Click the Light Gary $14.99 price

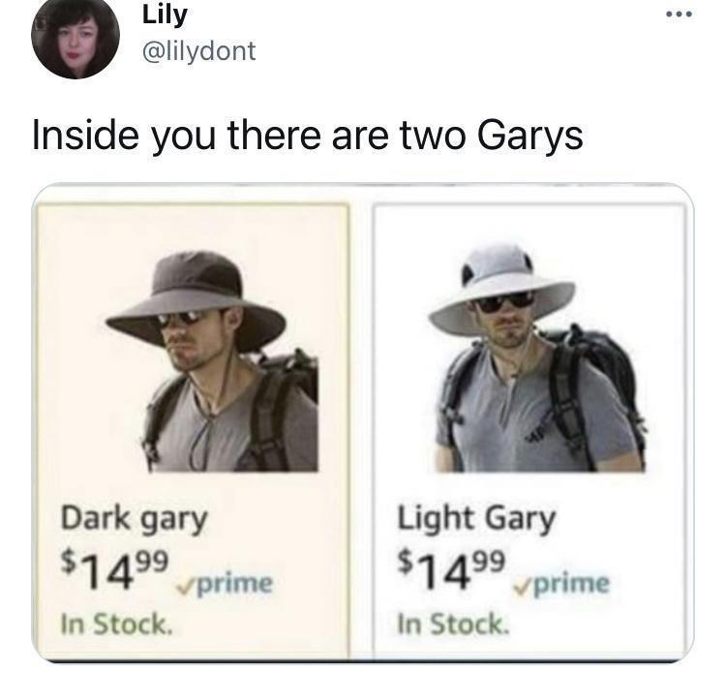[x=451, y=568]
